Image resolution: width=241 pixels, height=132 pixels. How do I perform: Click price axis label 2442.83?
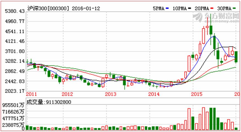(15, 81)
